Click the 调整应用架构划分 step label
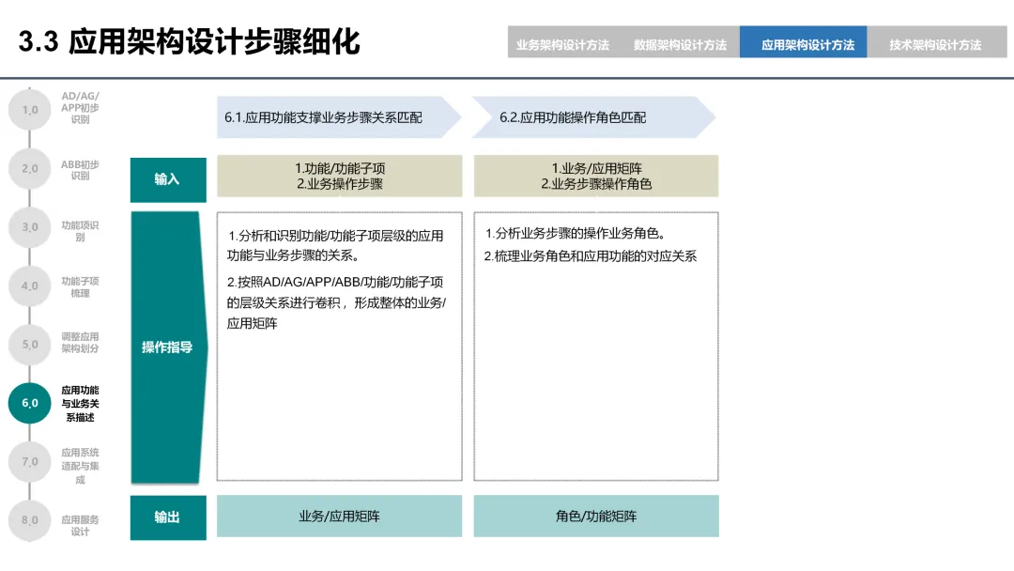 (x=80, y=342)
